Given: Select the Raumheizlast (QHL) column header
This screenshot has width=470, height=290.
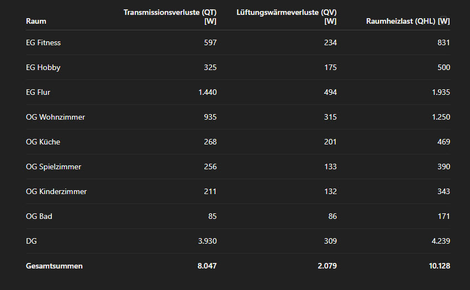Looking at the screenshot, I should tap(408, 21).
